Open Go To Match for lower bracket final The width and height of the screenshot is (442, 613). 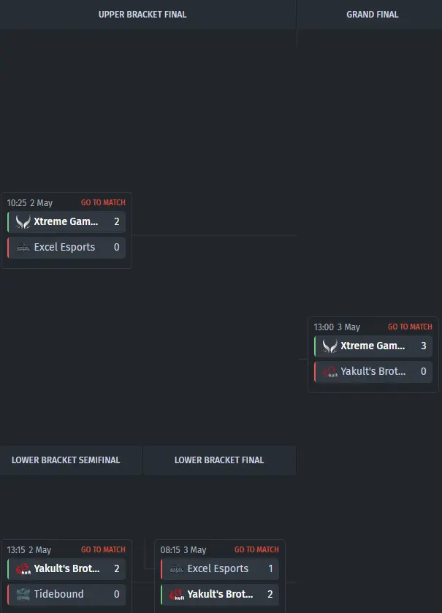[256, 549]
